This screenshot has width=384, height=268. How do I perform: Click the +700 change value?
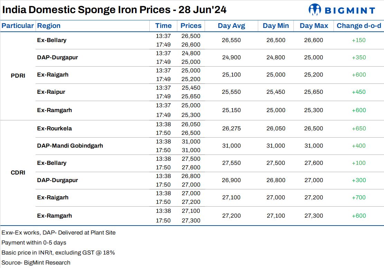[358, 197]
